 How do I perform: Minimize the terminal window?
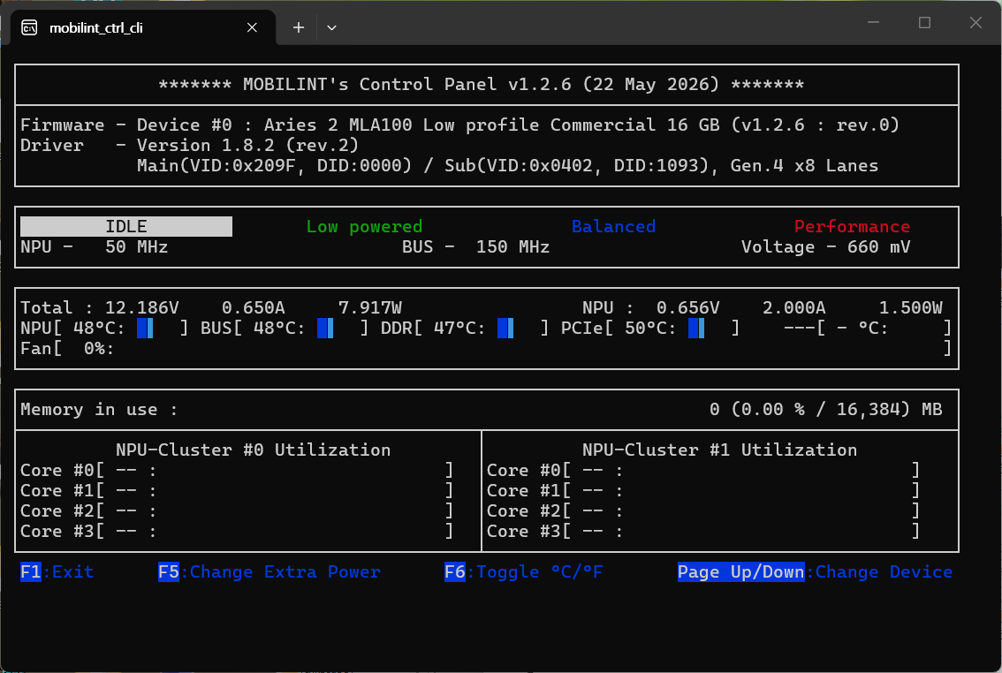tap(874, 22)
